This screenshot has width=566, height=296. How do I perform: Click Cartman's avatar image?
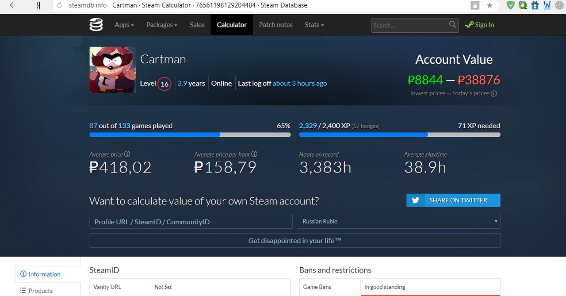(x=113, y=70)
